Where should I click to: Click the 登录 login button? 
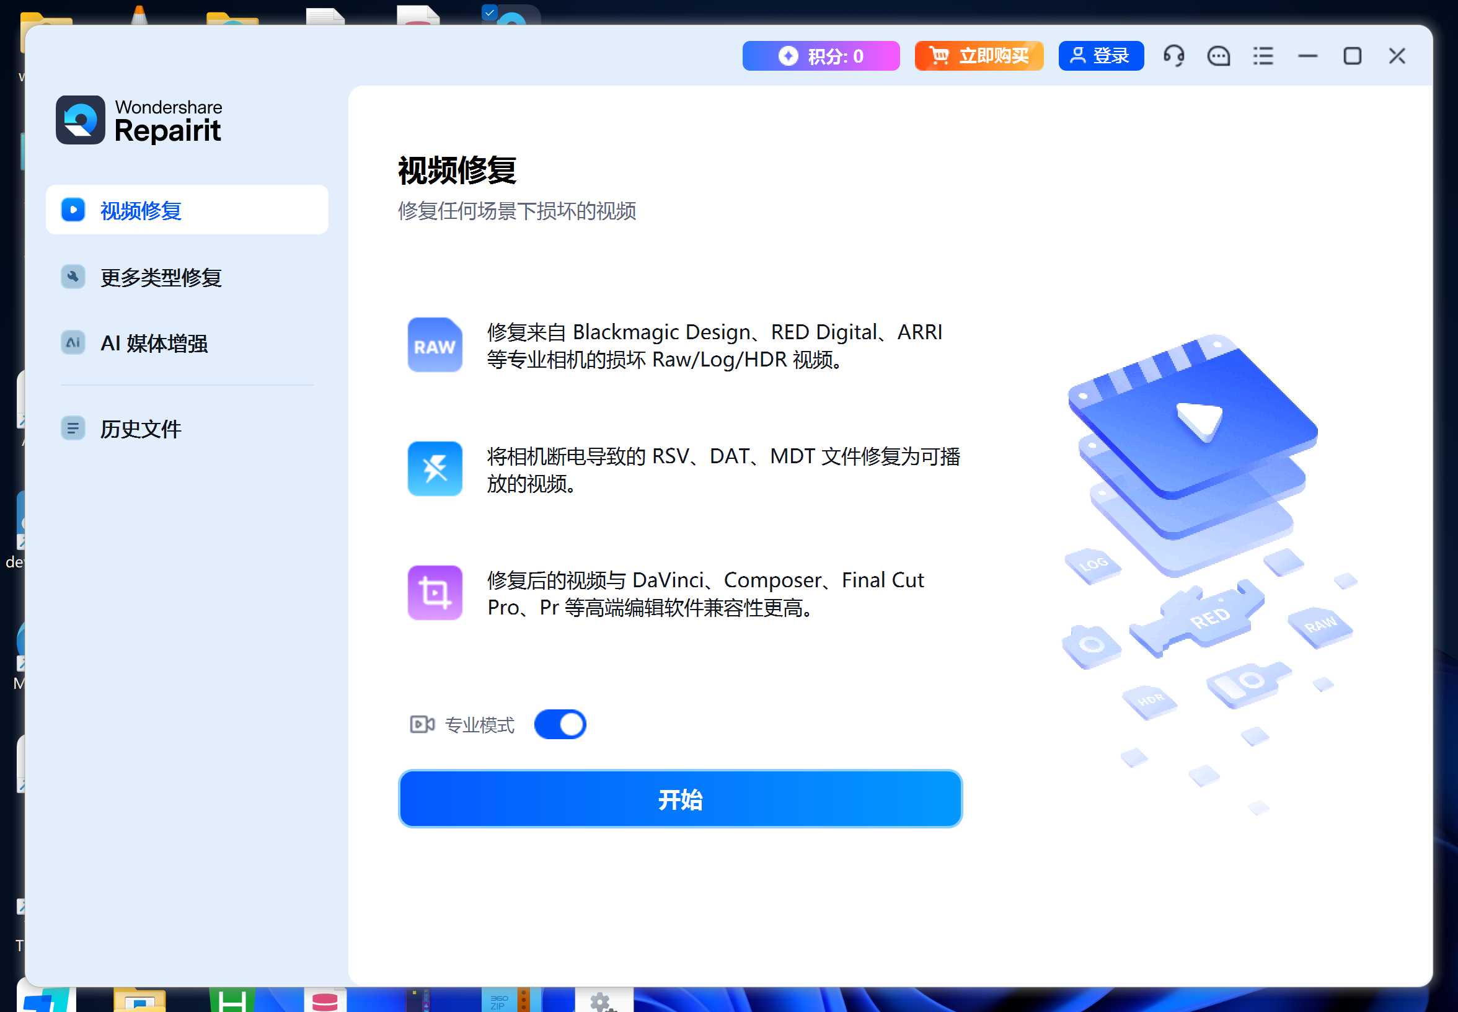(1100, 56)
